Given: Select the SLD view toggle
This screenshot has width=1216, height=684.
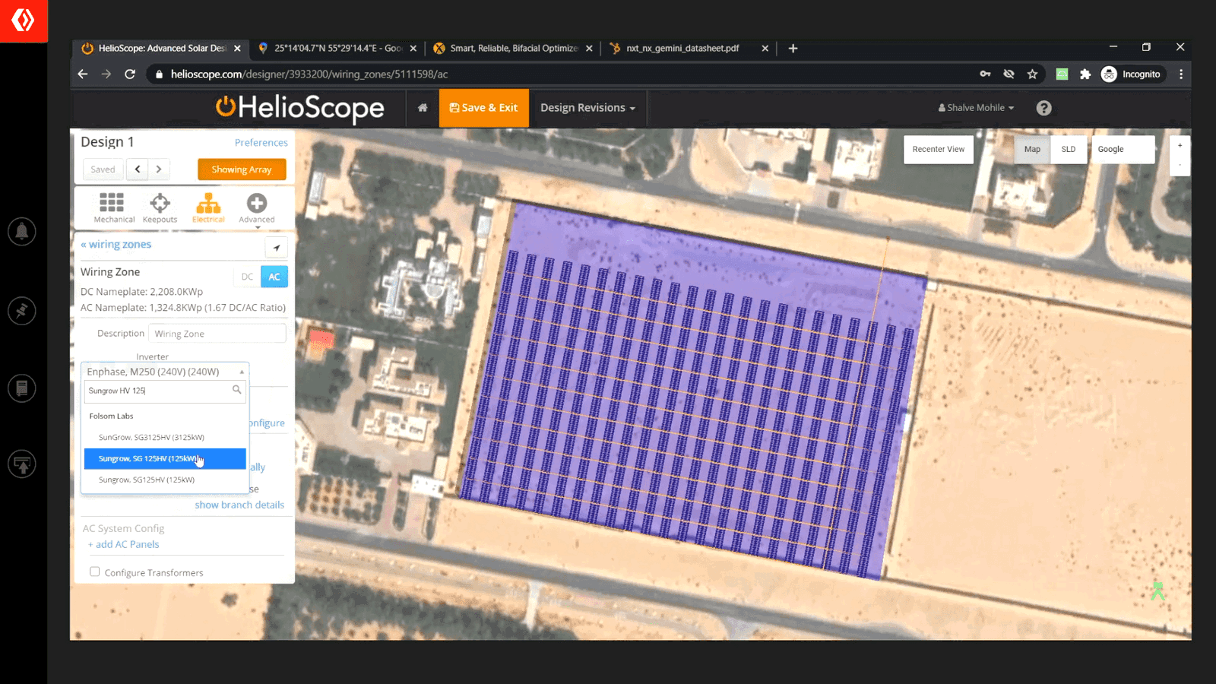Looking at the screenshot, I should coord(1069,149).
